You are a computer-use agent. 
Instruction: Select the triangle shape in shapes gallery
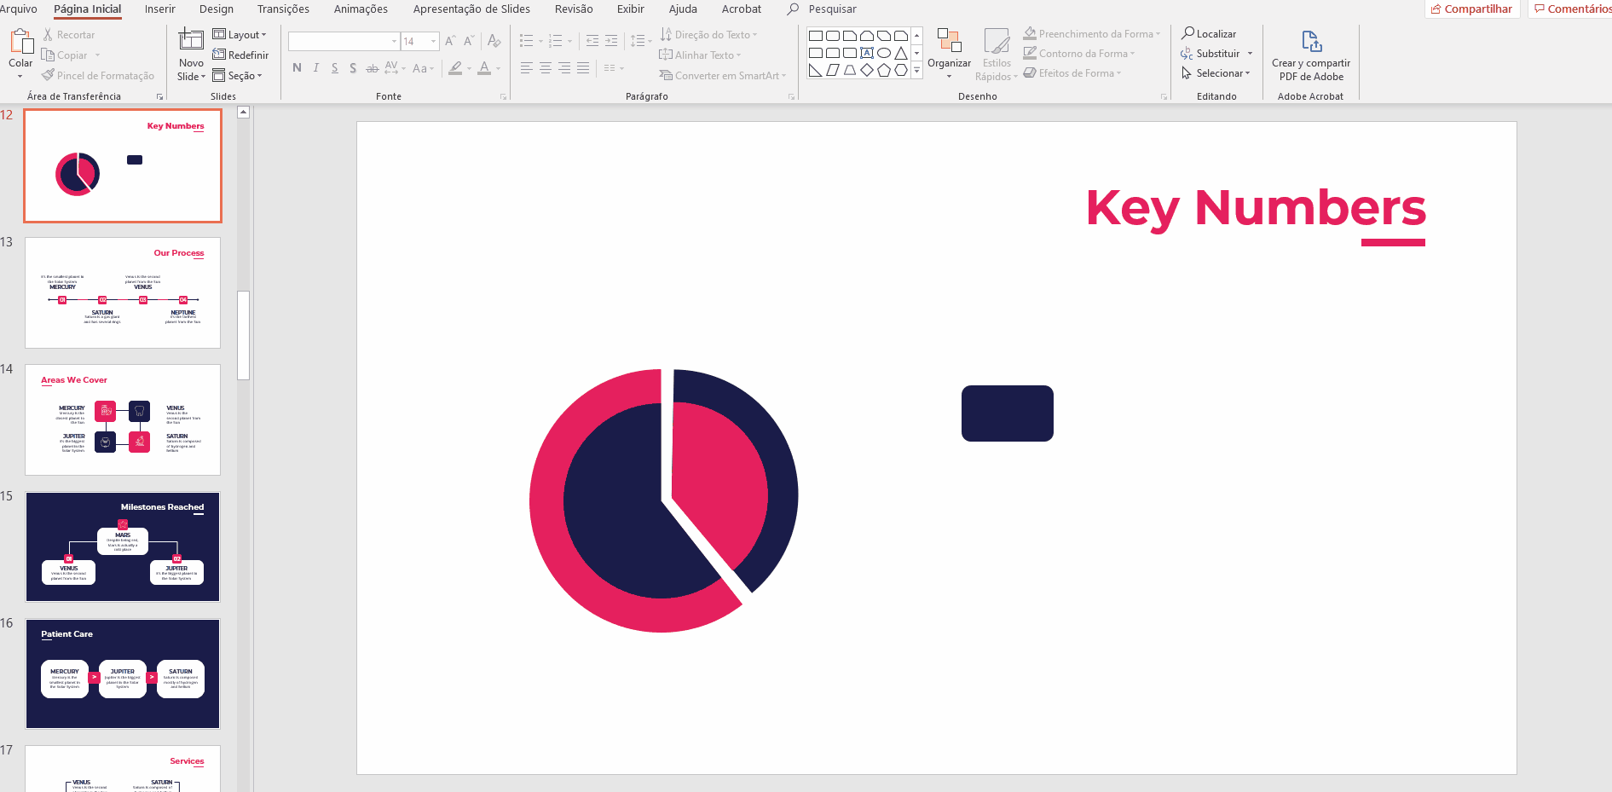(x=901, y=53)
